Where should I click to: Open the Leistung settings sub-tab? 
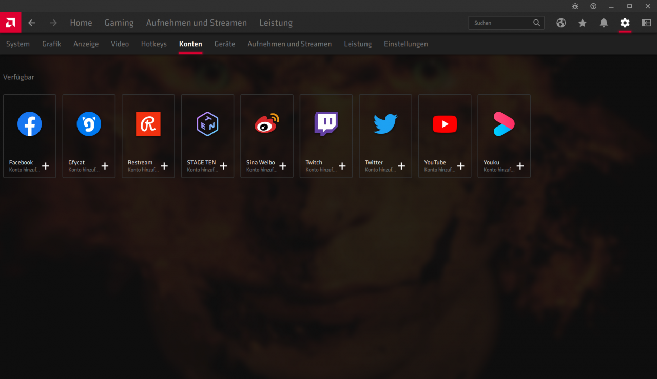click(x=358, y=44)
